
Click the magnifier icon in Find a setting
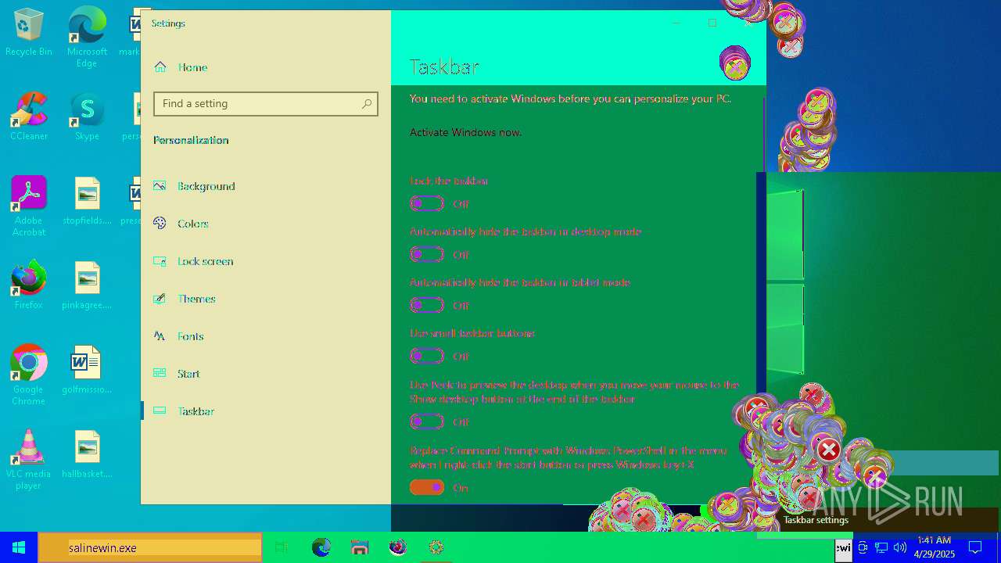tap(367, 104)
